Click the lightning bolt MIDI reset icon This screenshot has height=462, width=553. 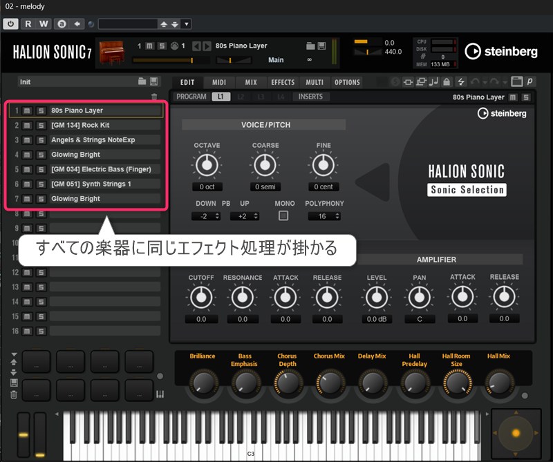[x=461, y=82]
